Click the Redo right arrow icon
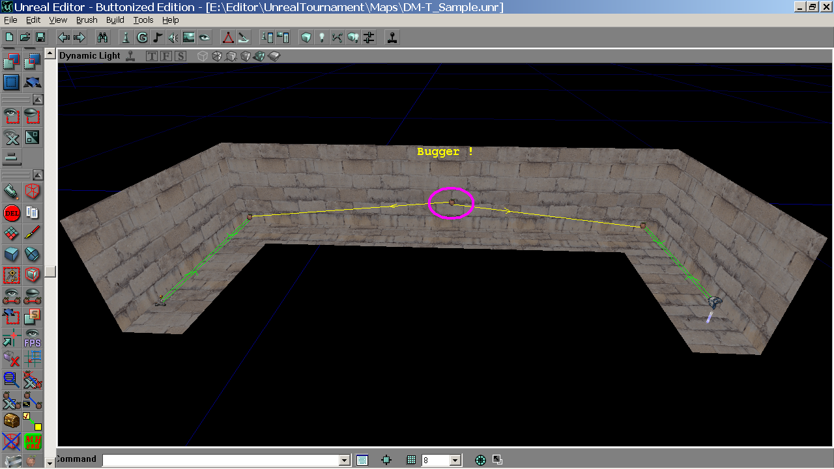 coord(79,38)
